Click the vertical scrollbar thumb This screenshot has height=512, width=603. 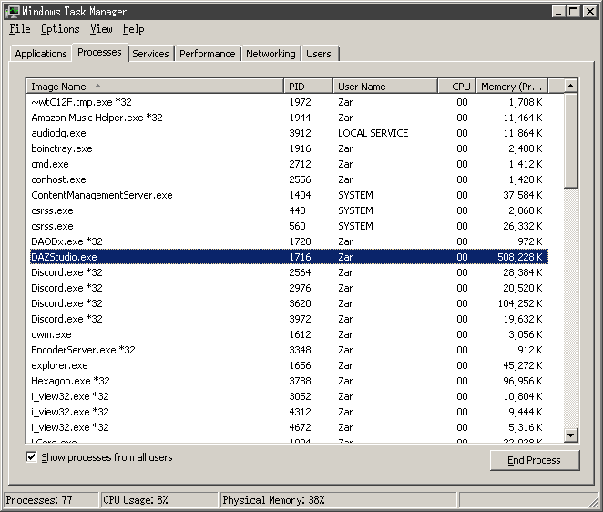pos(571,140)
